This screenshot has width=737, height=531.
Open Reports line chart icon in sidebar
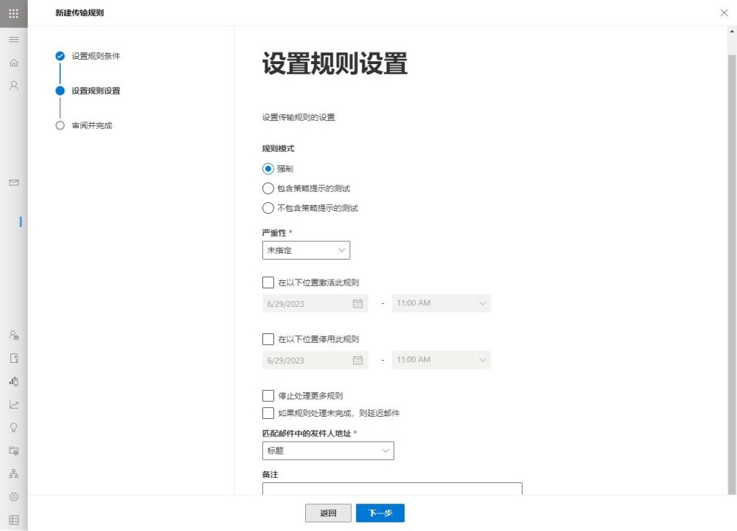[x=13, y=404]
